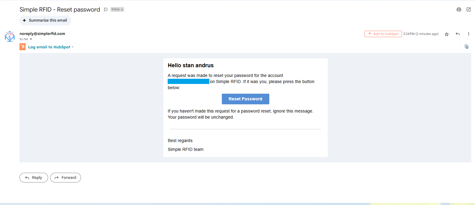Open the email in a new window
Screen dimensions: 475x205
(x=469, y=9)
